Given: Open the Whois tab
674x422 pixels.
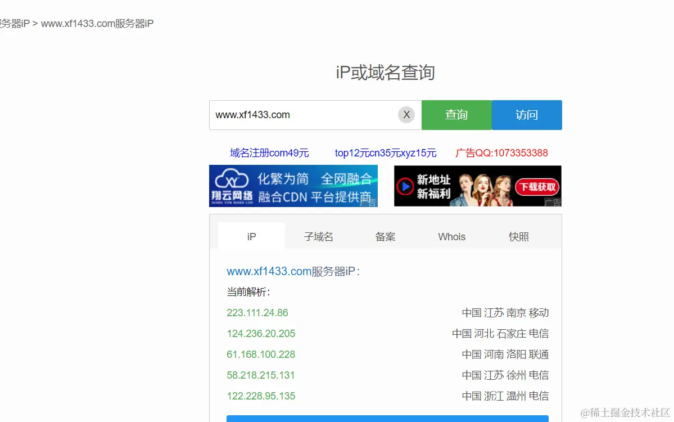Looking at the screenshot, I should [x=452, y=236].
